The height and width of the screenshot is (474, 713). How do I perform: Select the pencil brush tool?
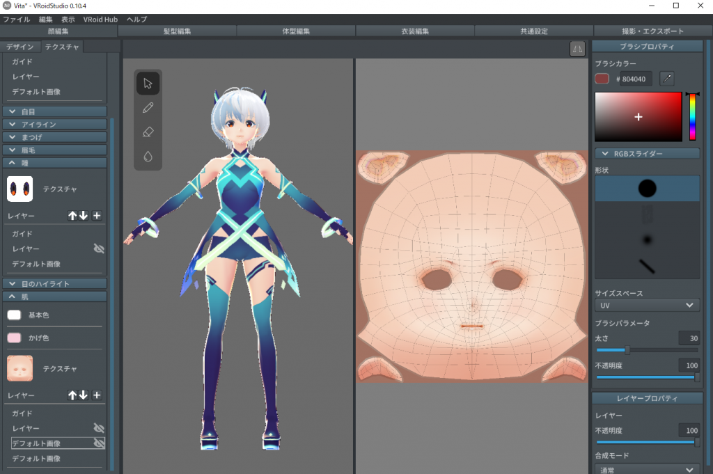click(x=148, y=108)
